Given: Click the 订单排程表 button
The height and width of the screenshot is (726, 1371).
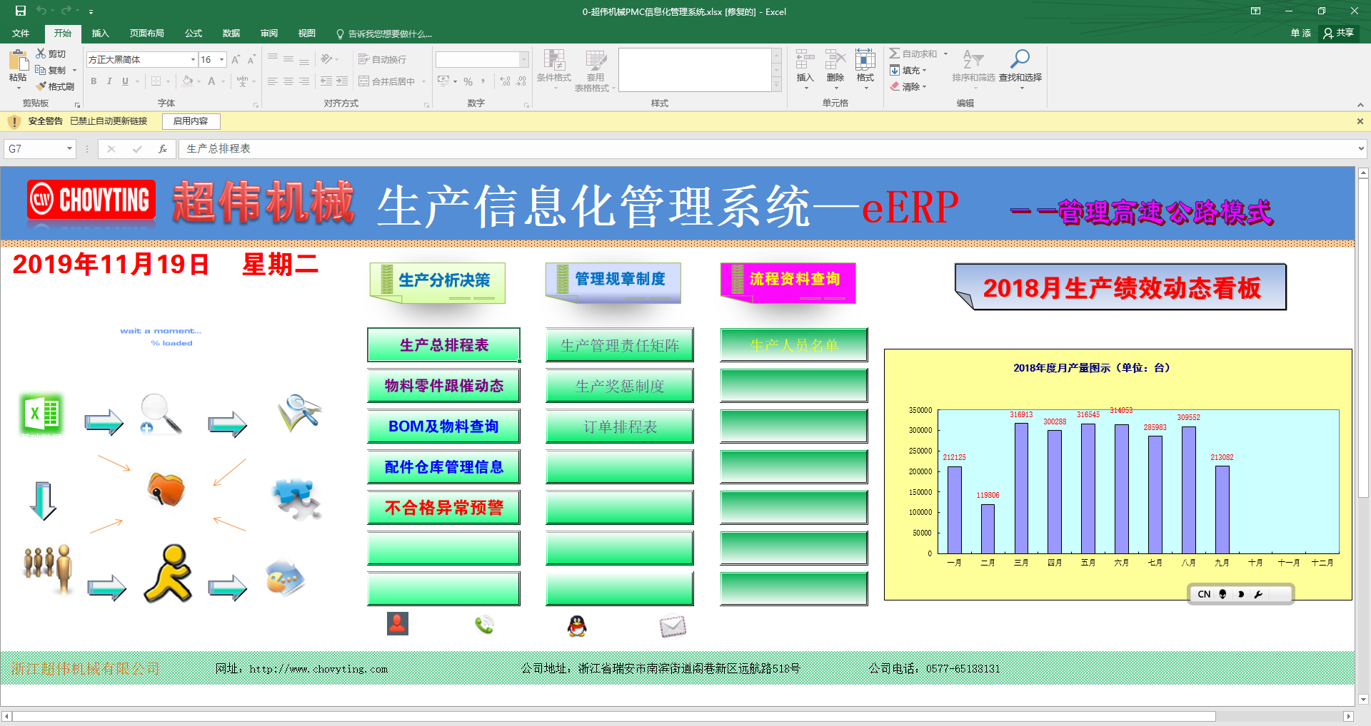Looking at the screenshot, I should pyautogui.click(x=620, y=426).
